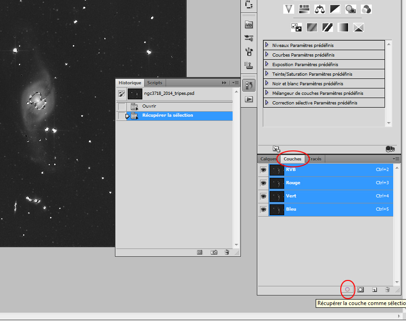Switch to the Tracés tab

click(x=315, y=159)
